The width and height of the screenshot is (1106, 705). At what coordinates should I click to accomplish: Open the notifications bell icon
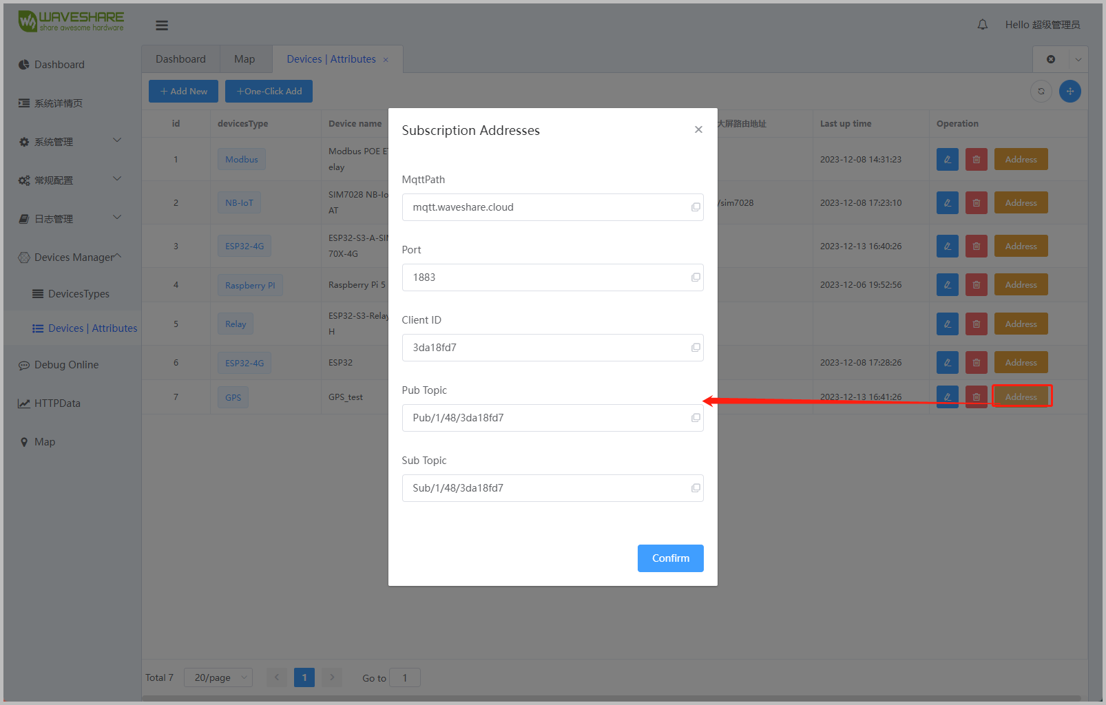[x=982, y=25]
